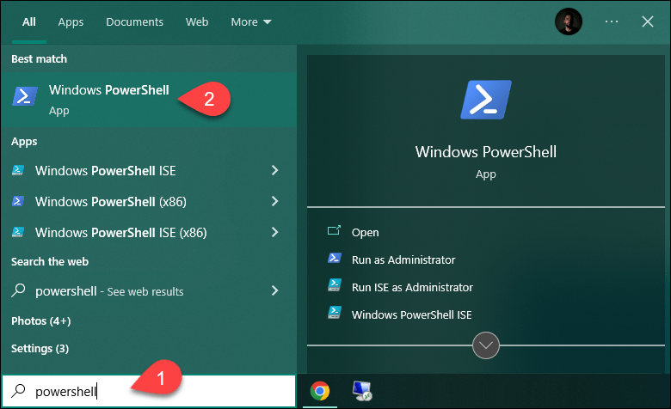Click the Windows PowerShell (x86) app icon

pos(17,201)
